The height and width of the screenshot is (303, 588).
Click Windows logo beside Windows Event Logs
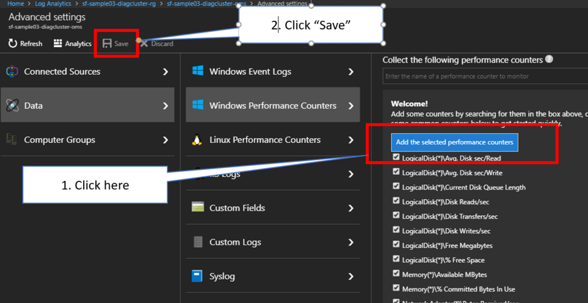[198, 71]
